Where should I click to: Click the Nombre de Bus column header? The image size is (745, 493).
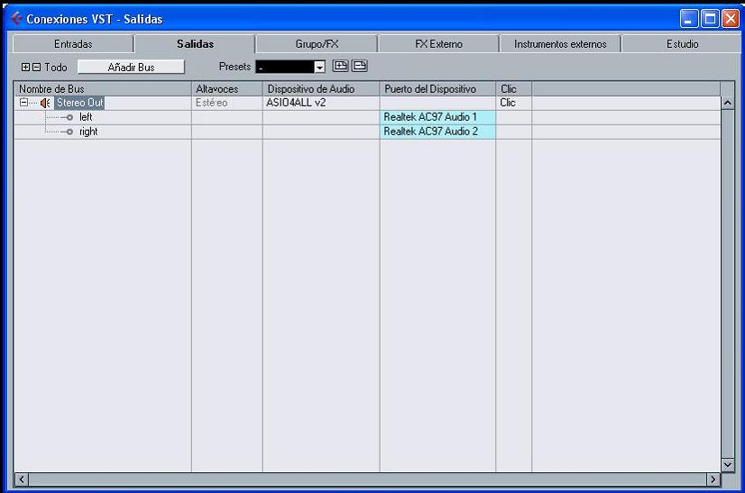click(103, 89)
